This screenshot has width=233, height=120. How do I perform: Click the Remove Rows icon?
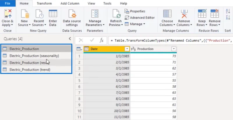pyautogui.click(x=215, y=14)
